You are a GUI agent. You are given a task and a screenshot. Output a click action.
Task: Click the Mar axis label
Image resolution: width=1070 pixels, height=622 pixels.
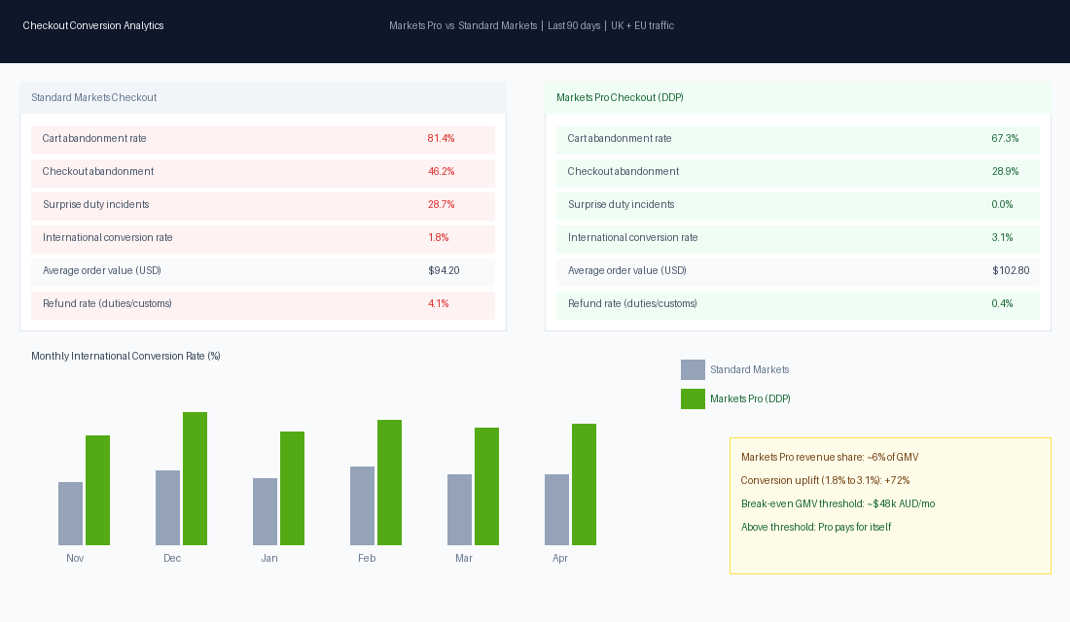[x=464, y=558]
